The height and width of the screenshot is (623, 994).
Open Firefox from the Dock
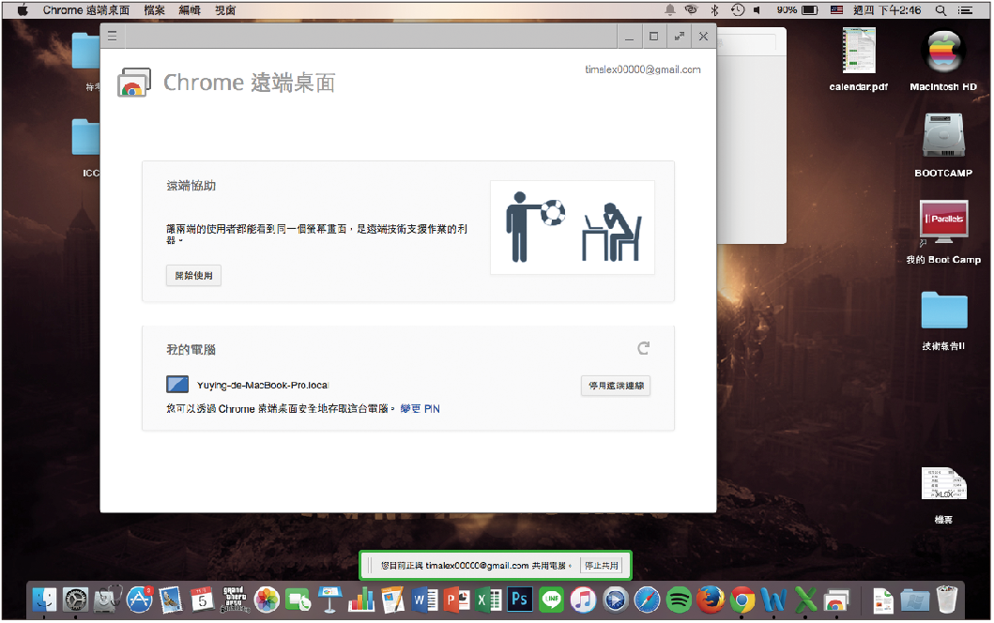click(711, 599)
